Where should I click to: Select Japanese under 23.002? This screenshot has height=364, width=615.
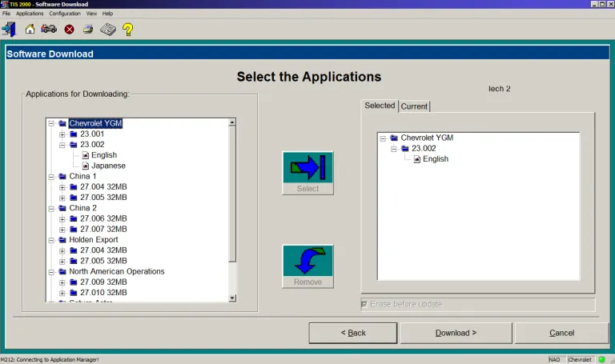click(108, 166)
